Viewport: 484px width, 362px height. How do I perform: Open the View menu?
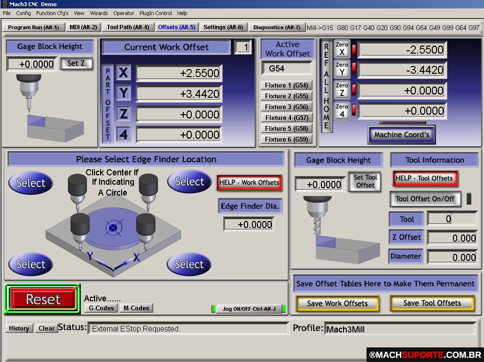[x=79, y=13]
